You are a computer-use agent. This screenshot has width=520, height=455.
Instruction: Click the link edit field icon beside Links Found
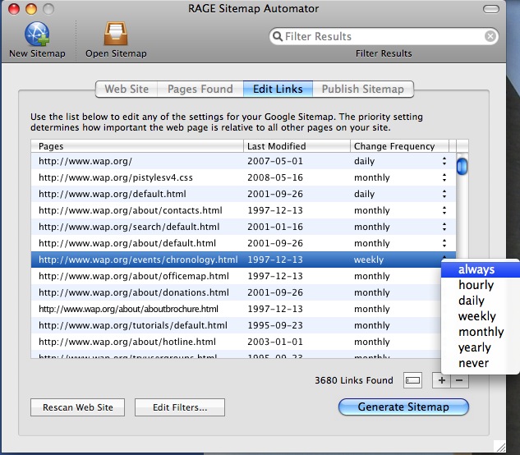click(412, 380)
